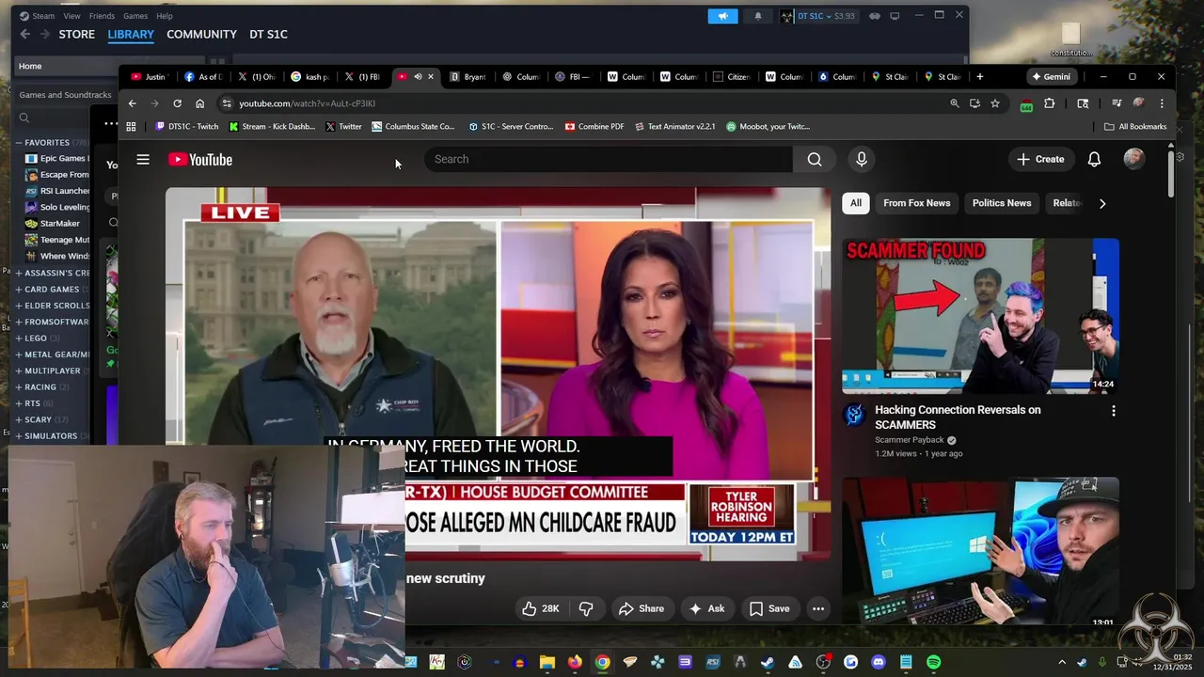The width and height of the screenshot is (1204, 677).
Task: Switch to the Citizen tab
Action: [732, 76]
